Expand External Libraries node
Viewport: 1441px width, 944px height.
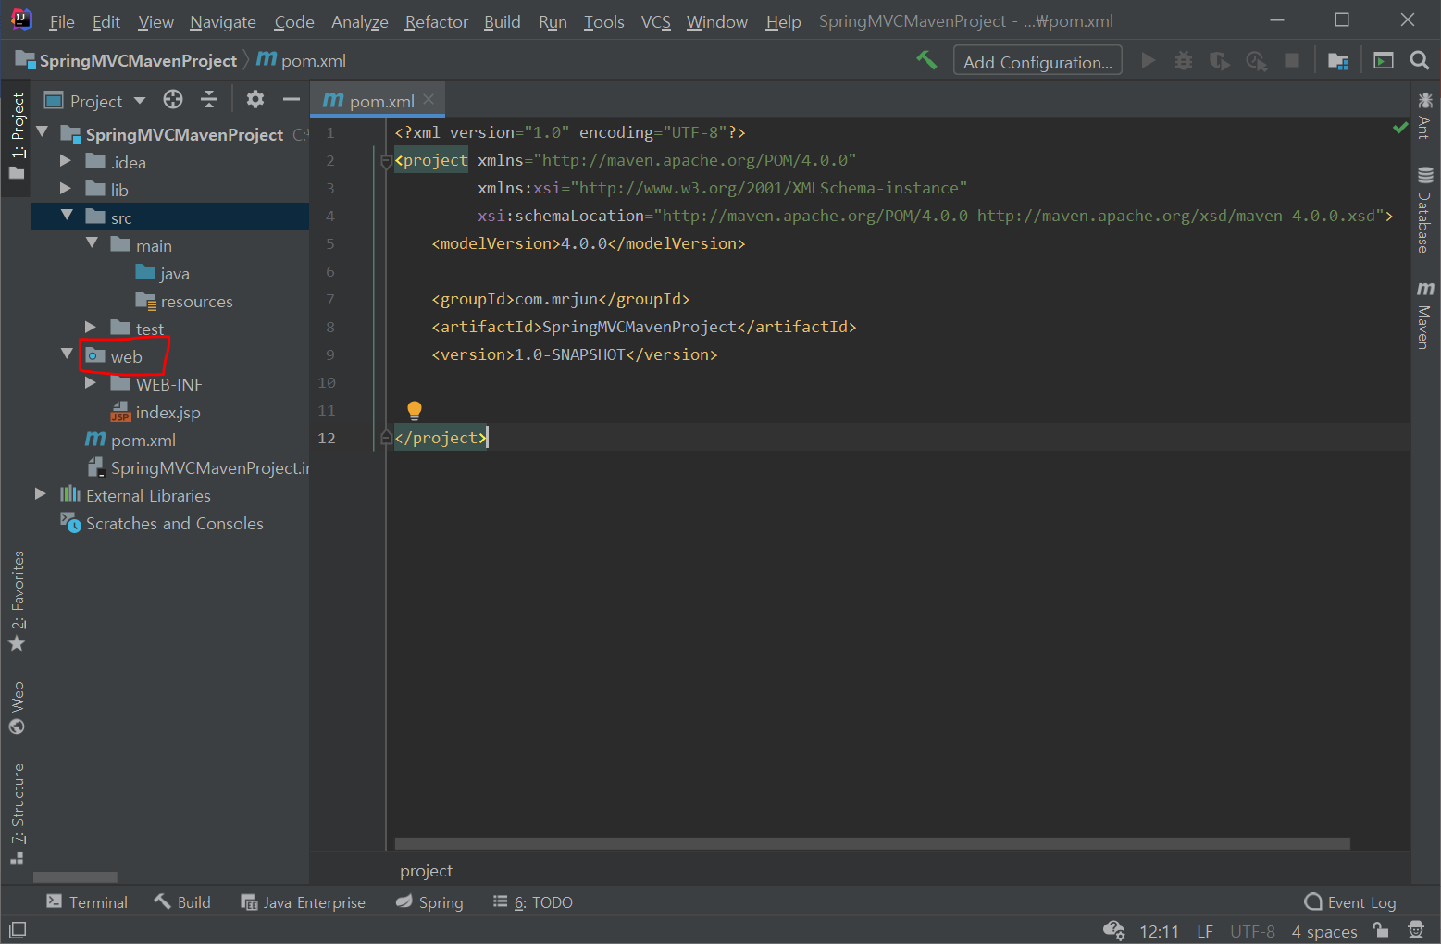[41, 493]
